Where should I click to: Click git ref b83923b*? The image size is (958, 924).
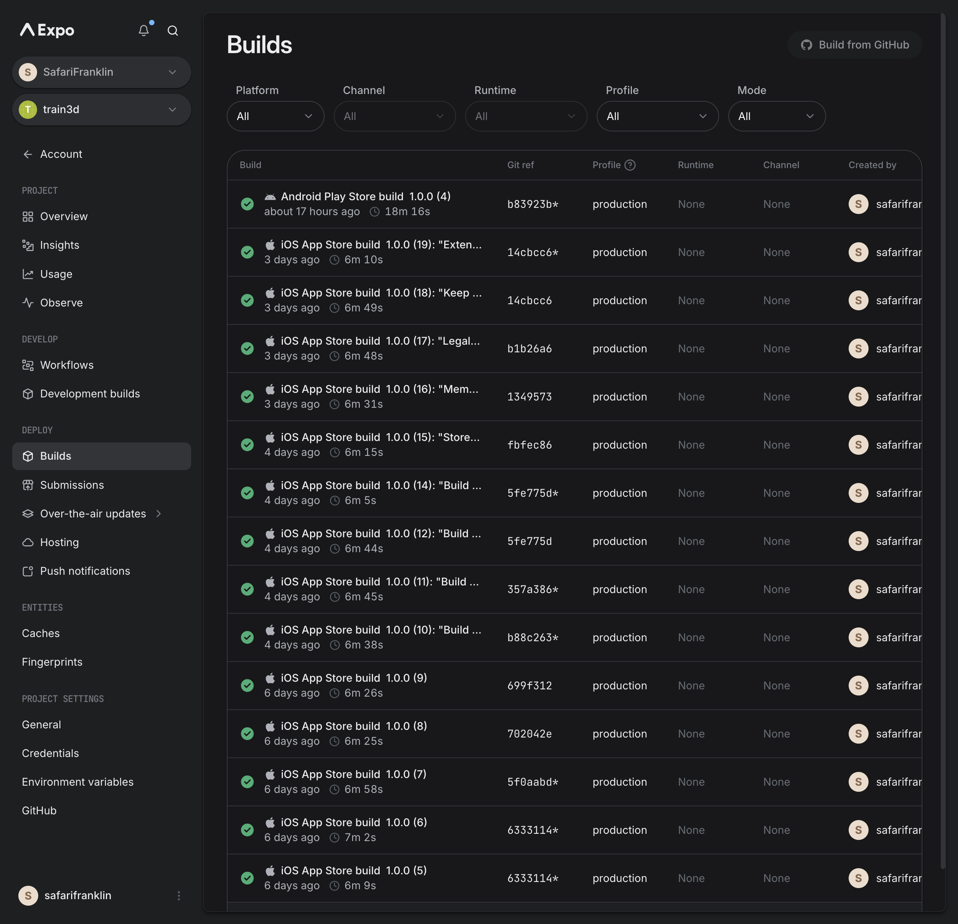tap(533, 204)
